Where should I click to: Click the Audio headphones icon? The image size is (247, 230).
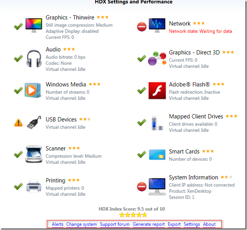[x=34, y=59]
